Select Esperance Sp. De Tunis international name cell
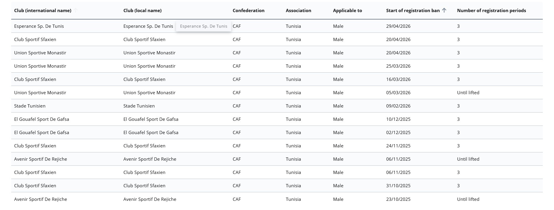This screenshot has height=210, width=554. [x=39, y=26]
